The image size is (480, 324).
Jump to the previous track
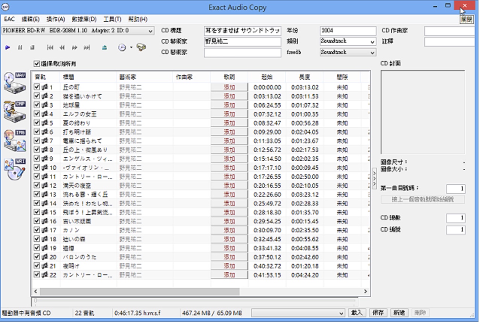click(50, 48)
